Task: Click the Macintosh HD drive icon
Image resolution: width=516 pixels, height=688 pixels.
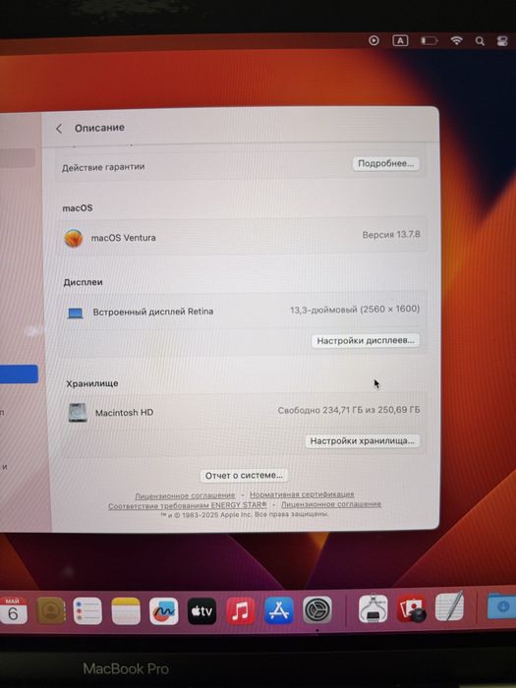Action: (x=78, y=413)
